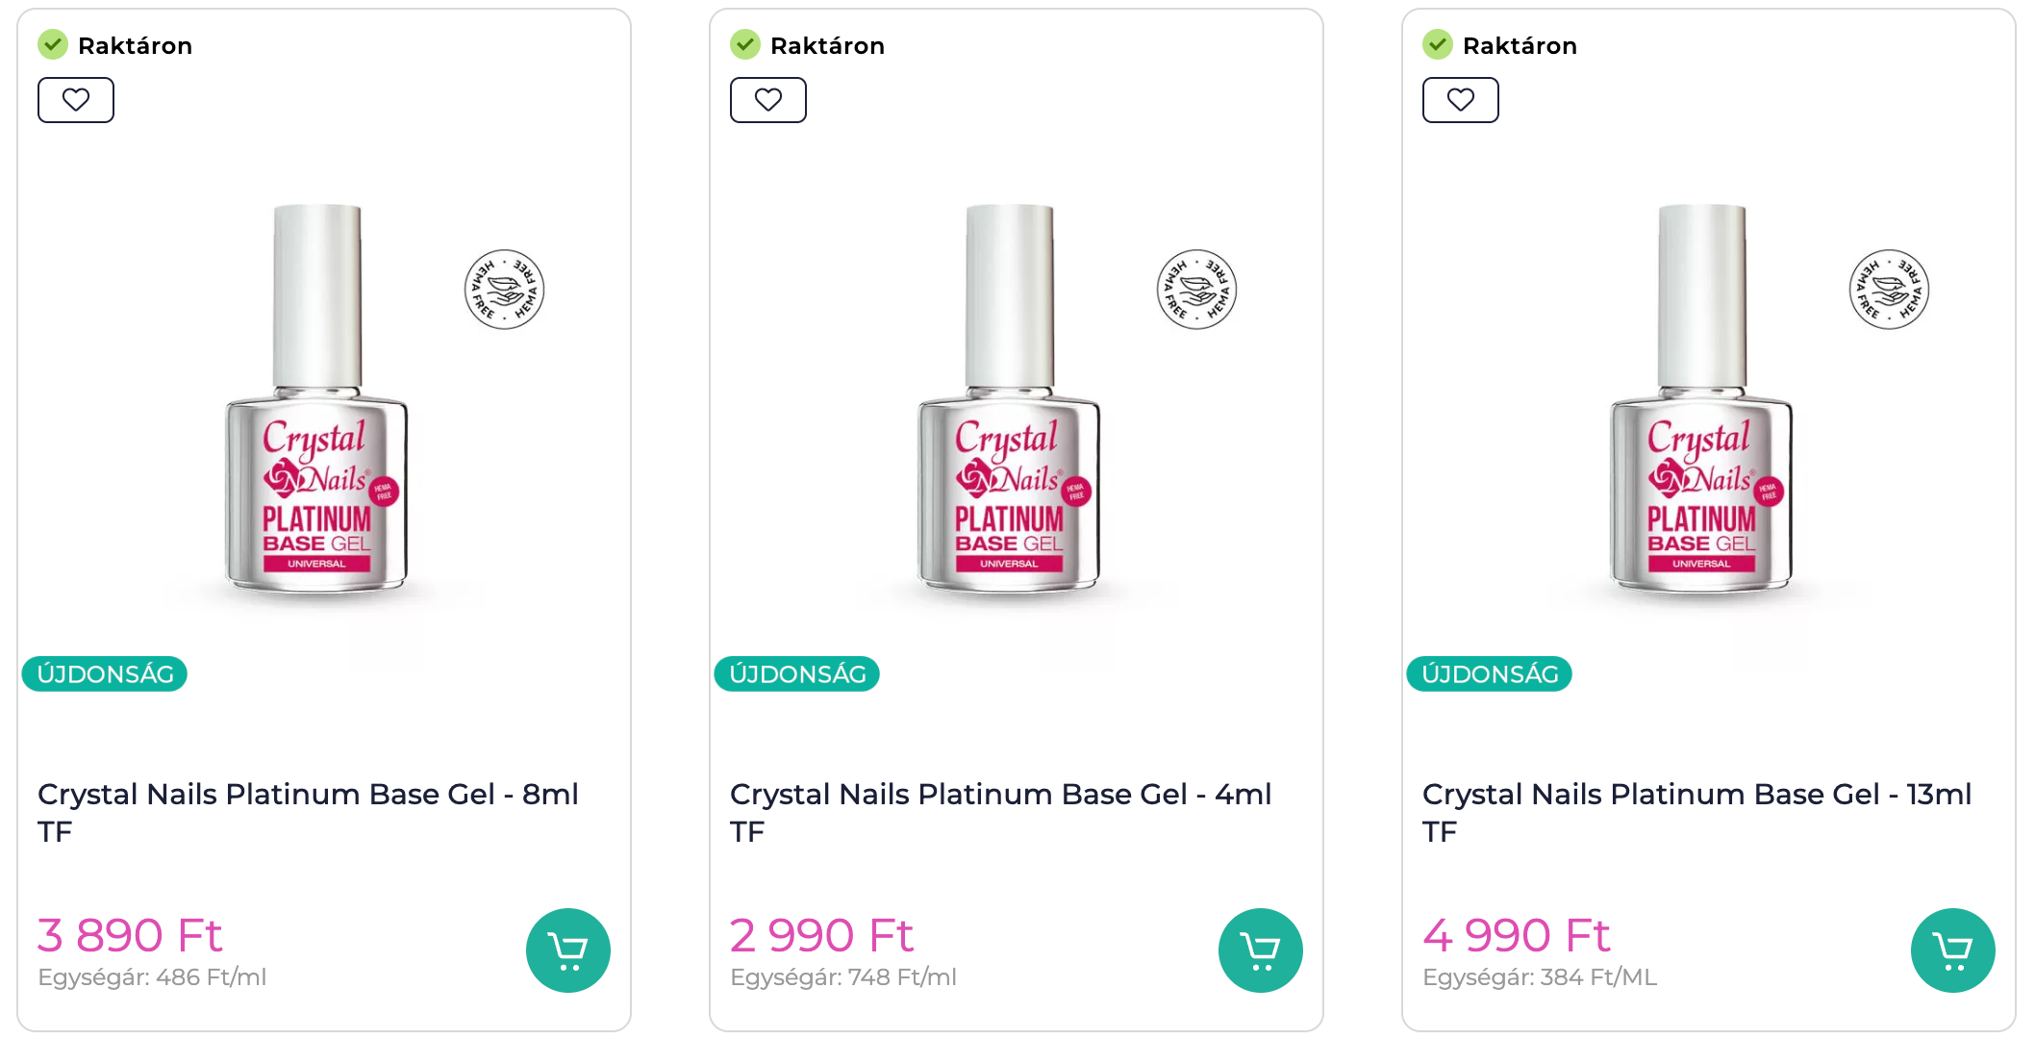Viewport: 2035px width, 1039px height.
Task: Open the 13ml Platinum Base Gel bottle image
Action: point(1701,404)
